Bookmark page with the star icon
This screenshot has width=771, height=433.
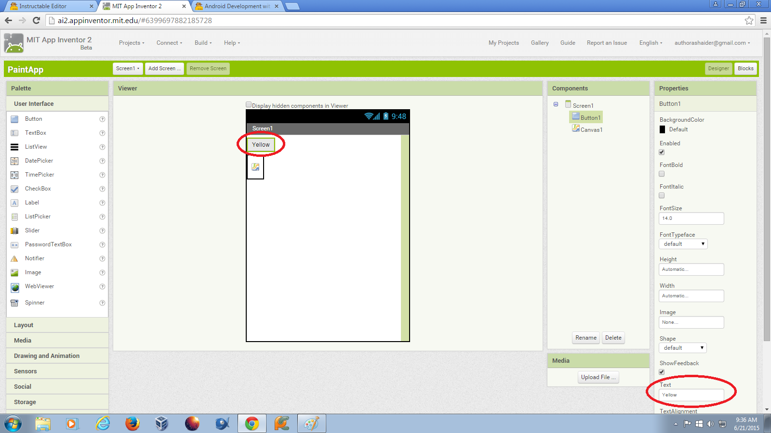click(749, 20)
